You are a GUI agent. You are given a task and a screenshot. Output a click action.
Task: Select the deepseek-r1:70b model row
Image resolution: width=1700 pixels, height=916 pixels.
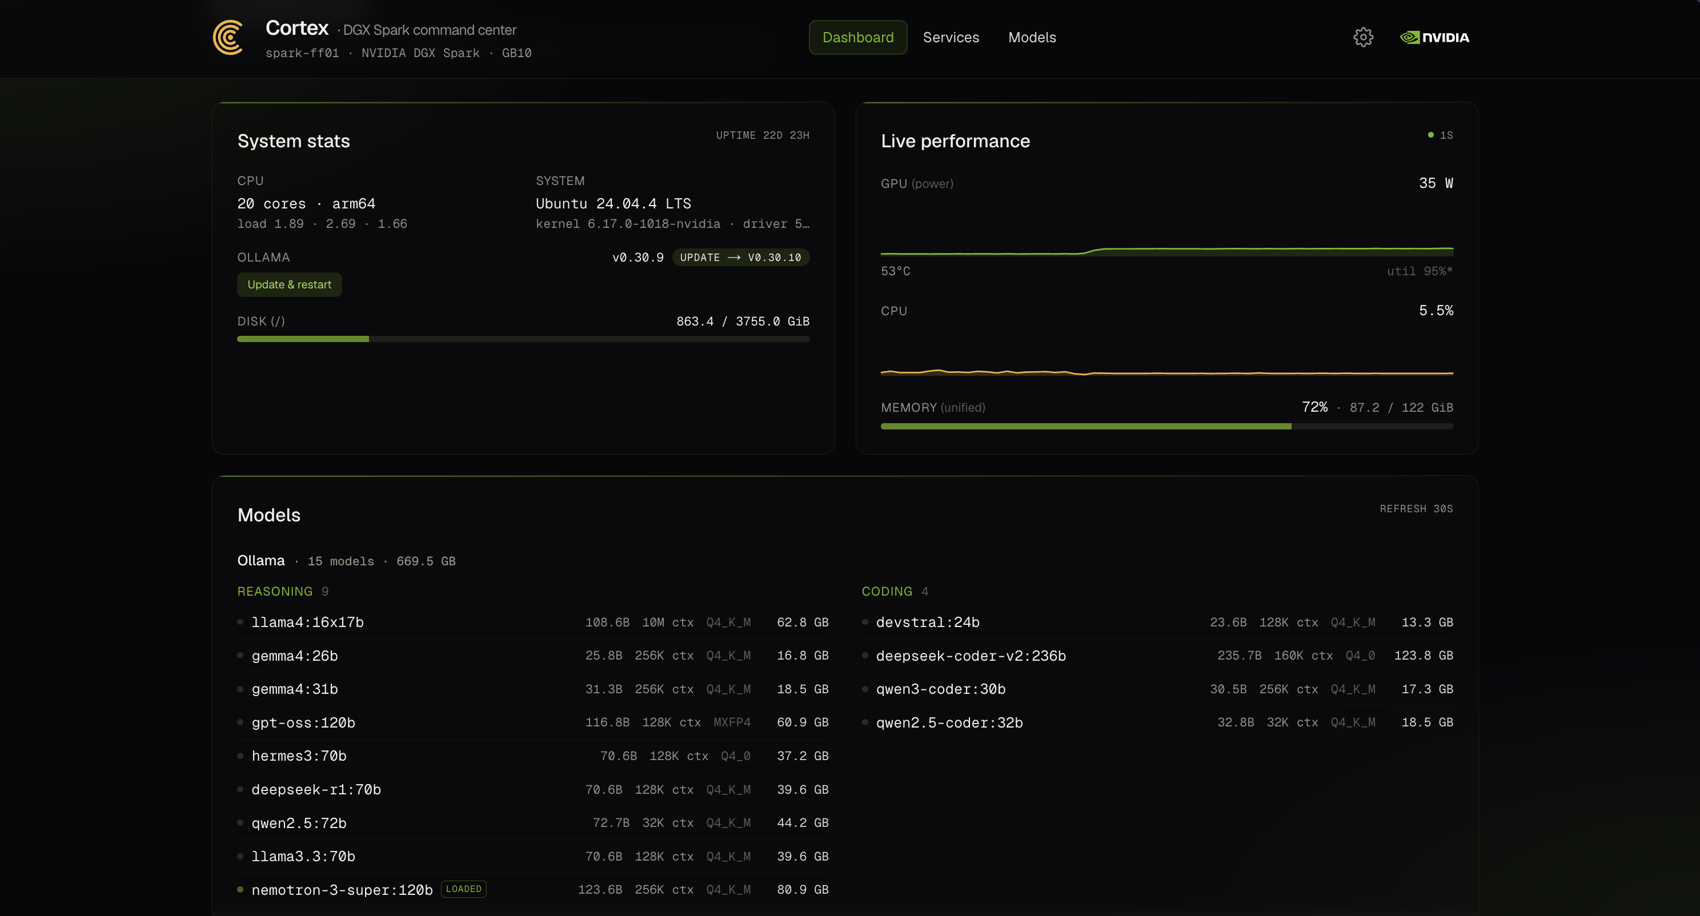point(532,789)
